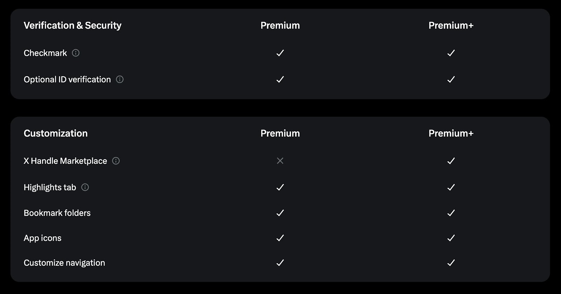561x294 pixels.
Task: Click Premium+ checkmark for Optional ID verification
Action: coord(451,79)
